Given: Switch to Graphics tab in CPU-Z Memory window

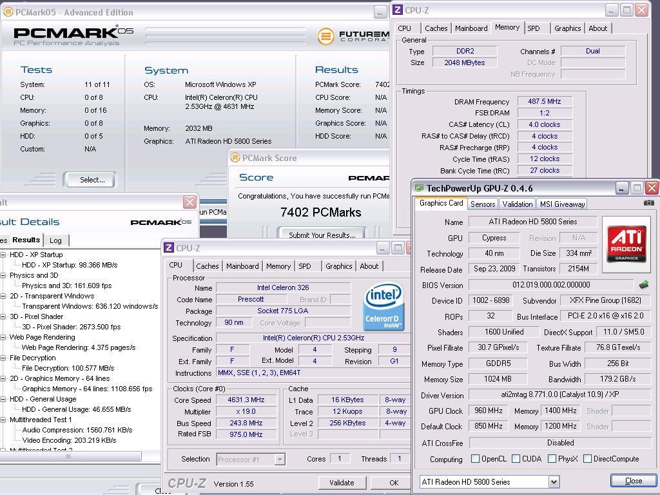Looking at the screenshot, I should (x=567, y=28).
